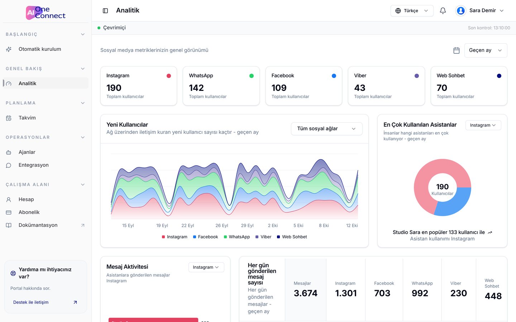Click the Sara Demir profile avatar
Viewport: 516px width, 322px height.
coord(461,11)
